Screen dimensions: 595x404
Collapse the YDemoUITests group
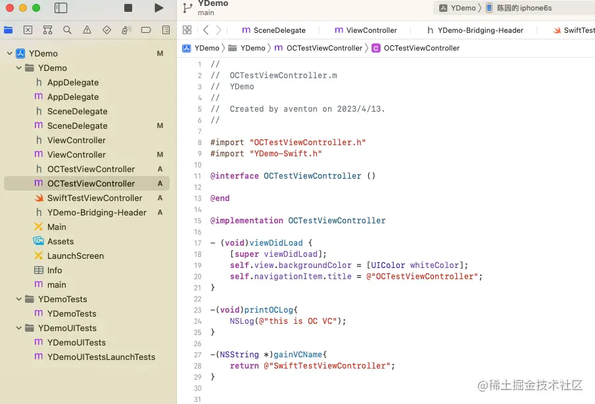click(x=18, y=328)
